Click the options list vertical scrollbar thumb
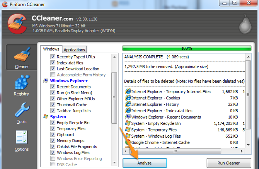 tap(114, 98)
